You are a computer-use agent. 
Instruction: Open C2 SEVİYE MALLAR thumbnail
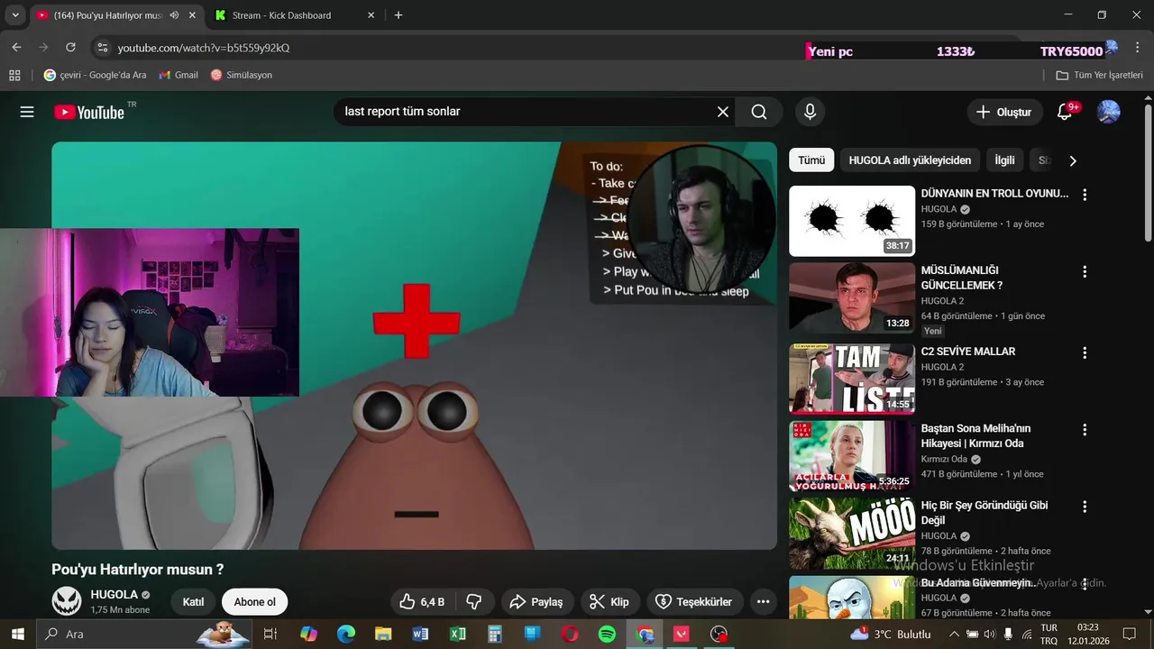(852, 379)
